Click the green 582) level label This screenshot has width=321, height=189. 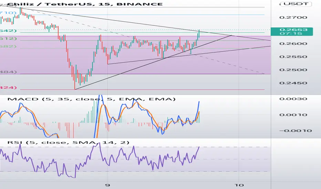(8, 46)
